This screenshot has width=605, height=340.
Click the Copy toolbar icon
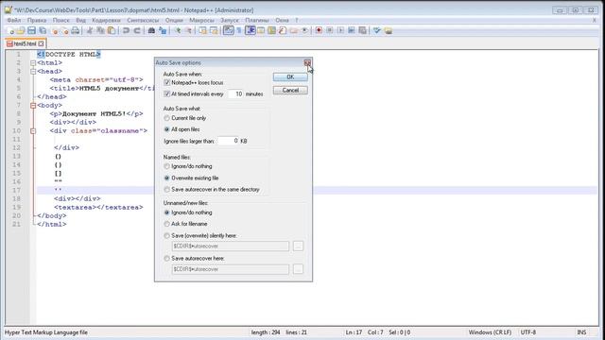(101, 31)
